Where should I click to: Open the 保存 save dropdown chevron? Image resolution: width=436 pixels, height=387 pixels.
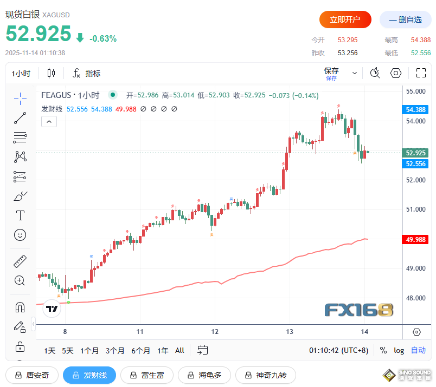(355, 73)
